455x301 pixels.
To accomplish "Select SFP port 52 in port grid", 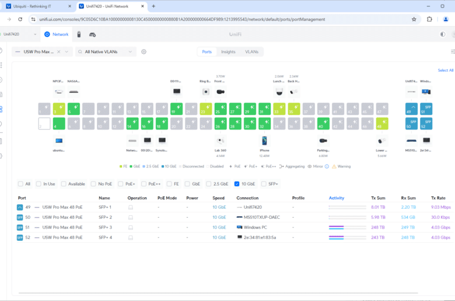I will pos(426,124).
